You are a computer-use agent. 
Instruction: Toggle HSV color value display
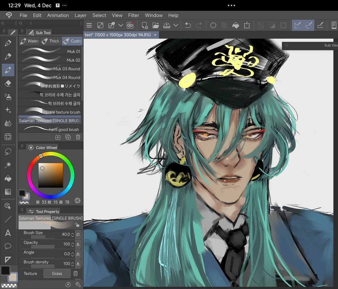[x=78, y=201]
